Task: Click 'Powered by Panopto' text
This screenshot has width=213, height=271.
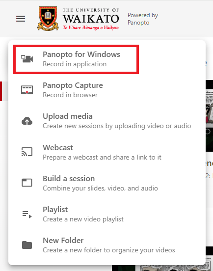Action: point(143,19)
